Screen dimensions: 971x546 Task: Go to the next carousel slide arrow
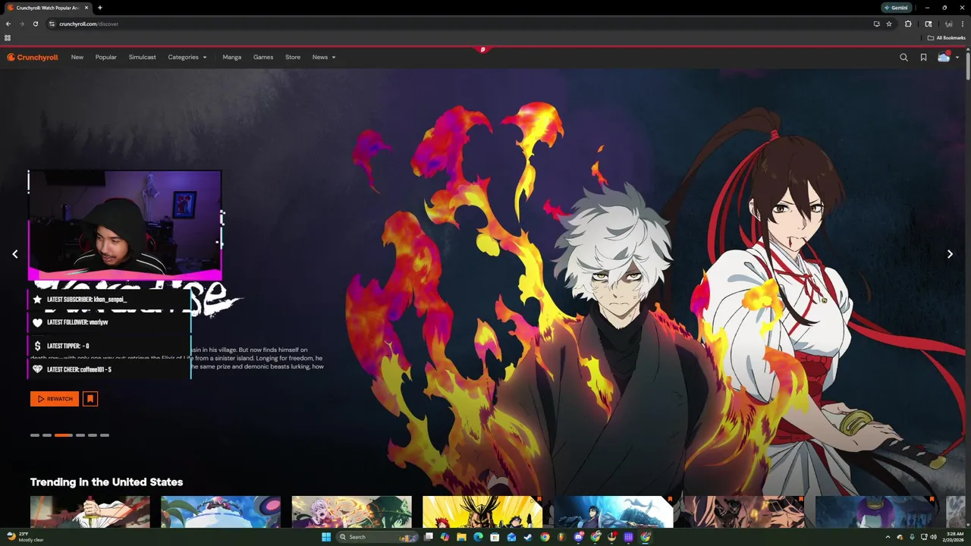pyautogui.click(x=950, y=254)
